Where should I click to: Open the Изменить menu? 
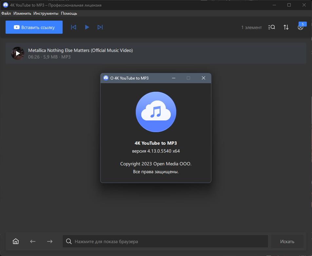click(x=22, y=13)
